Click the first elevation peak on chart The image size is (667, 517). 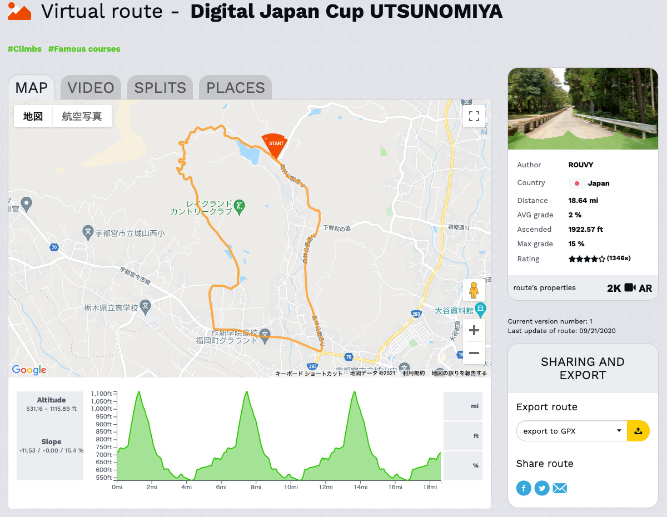pos(138,392)
